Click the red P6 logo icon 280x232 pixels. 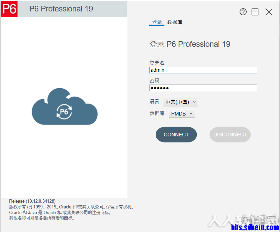click(9, 9)
